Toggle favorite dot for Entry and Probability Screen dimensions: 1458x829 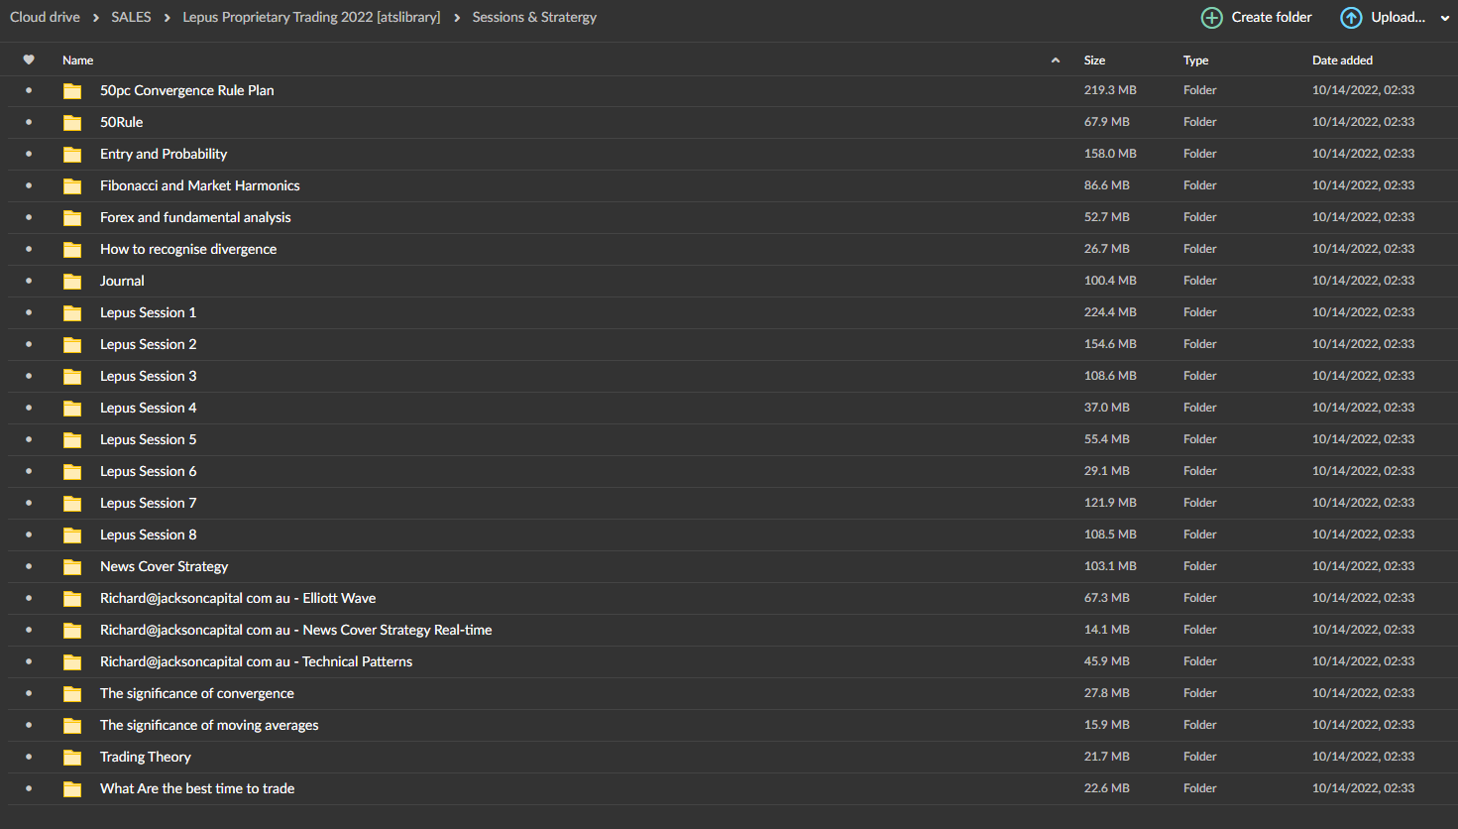coord(29,154)
